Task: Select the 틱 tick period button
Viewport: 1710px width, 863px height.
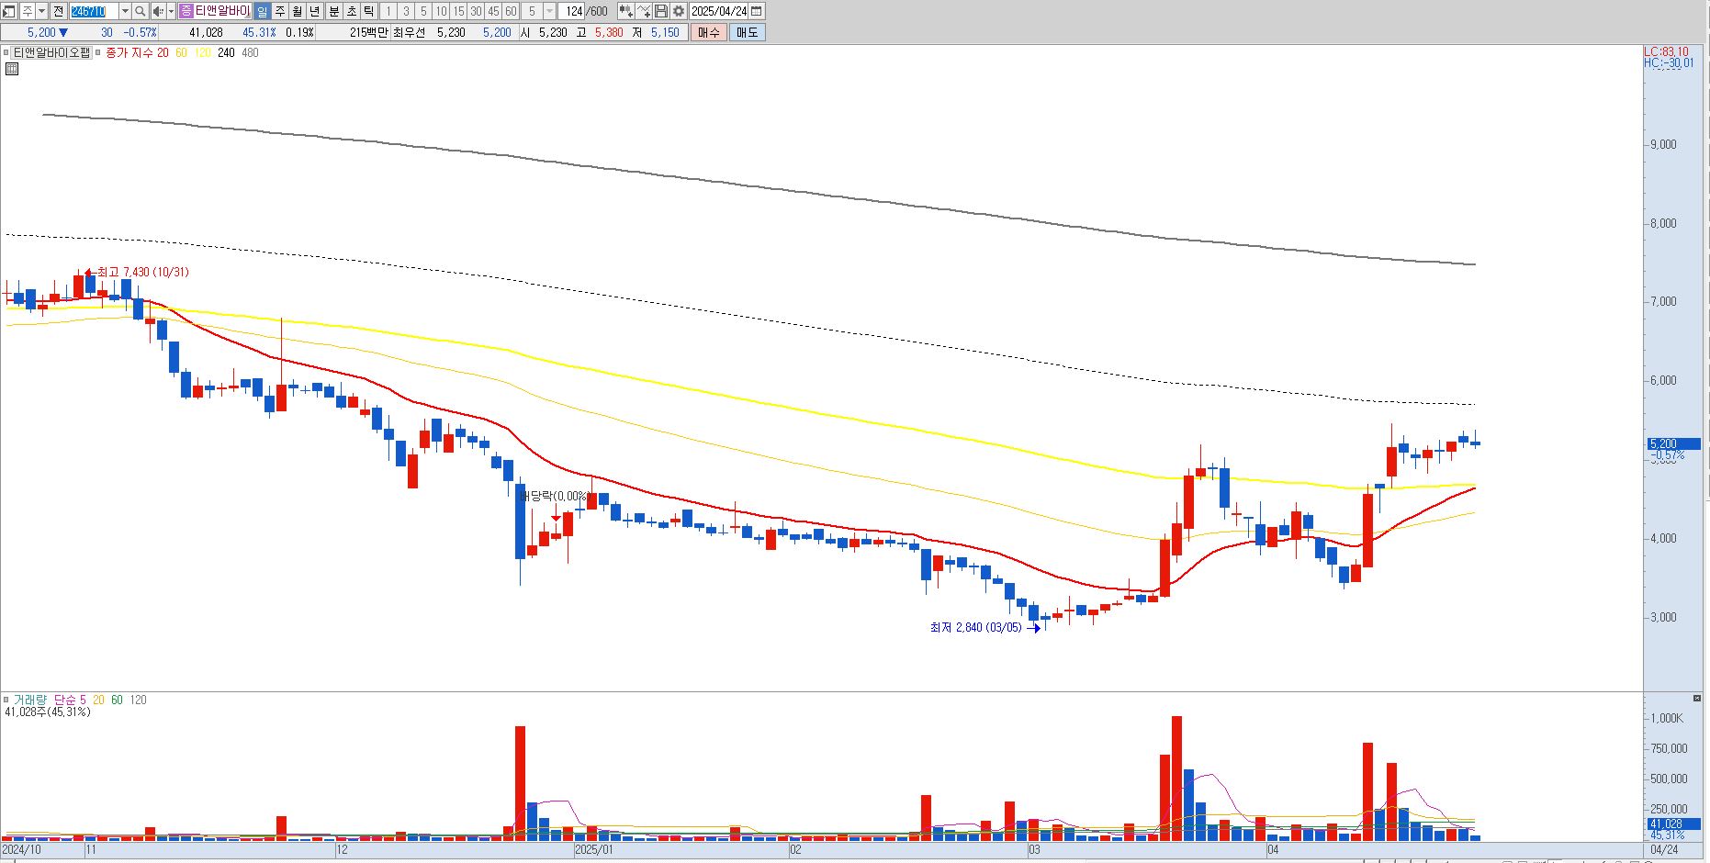Action: pyautogui.click(x=368, y=11)
